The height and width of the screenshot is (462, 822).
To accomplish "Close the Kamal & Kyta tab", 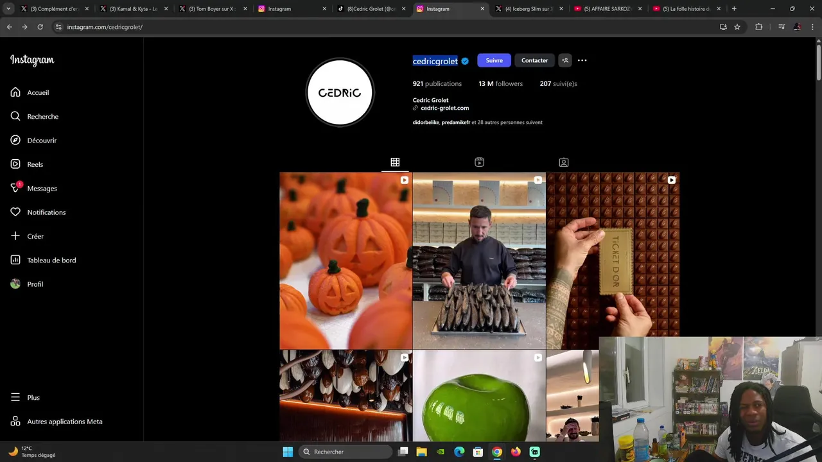I will pos(166,9).
